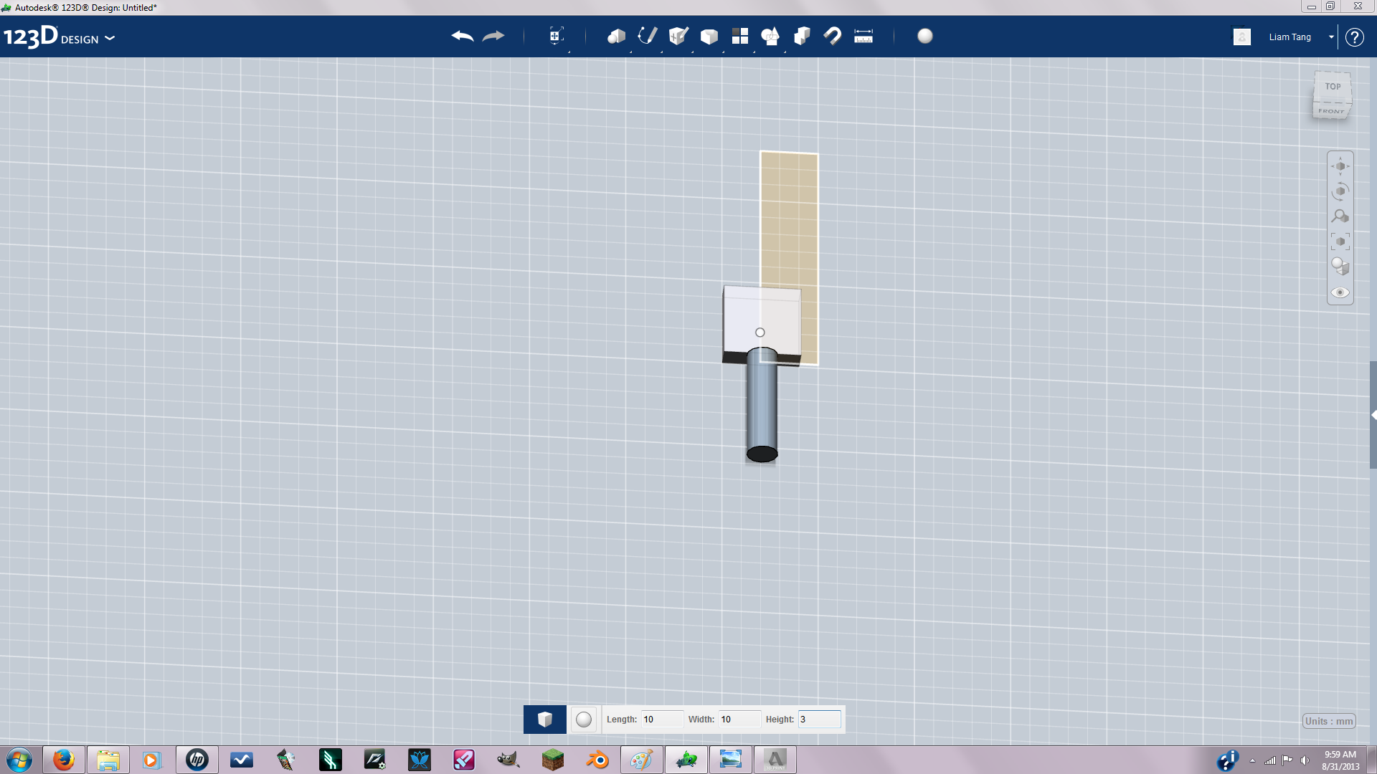Open Blender from the taskbar
1377x774 pixels.
point(597,760)
